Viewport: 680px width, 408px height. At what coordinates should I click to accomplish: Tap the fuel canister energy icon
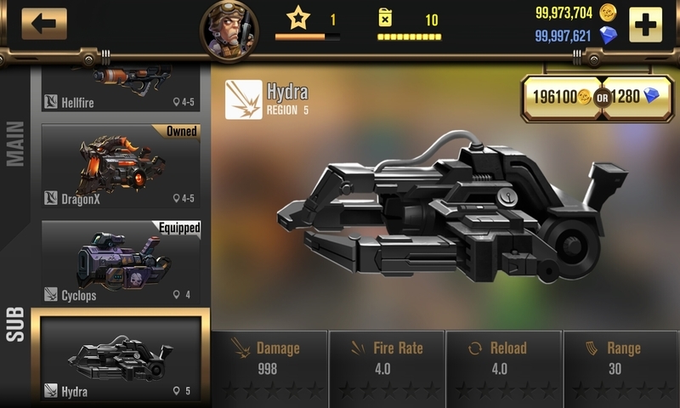point(385,18)
